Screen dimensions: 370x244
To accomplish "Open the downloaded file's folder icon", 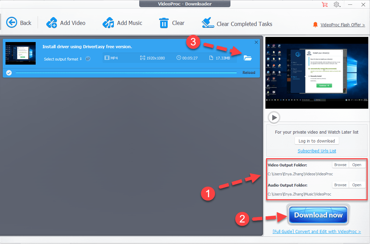I will click(248, 58).
